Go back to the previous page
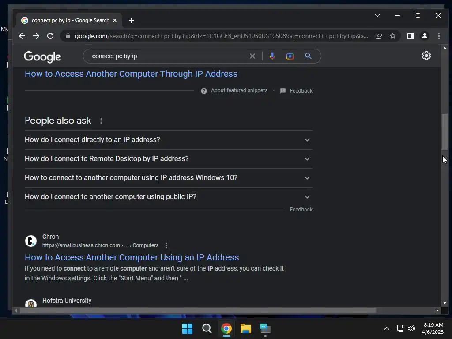This screenshot has width=452, height=339. click(x=22, y=36)
